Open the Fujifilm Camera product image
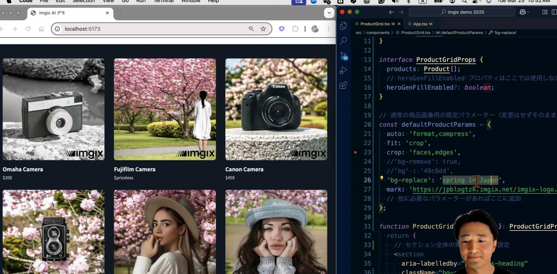This screenshot has height=274, width=557. [x=165, y=109]
